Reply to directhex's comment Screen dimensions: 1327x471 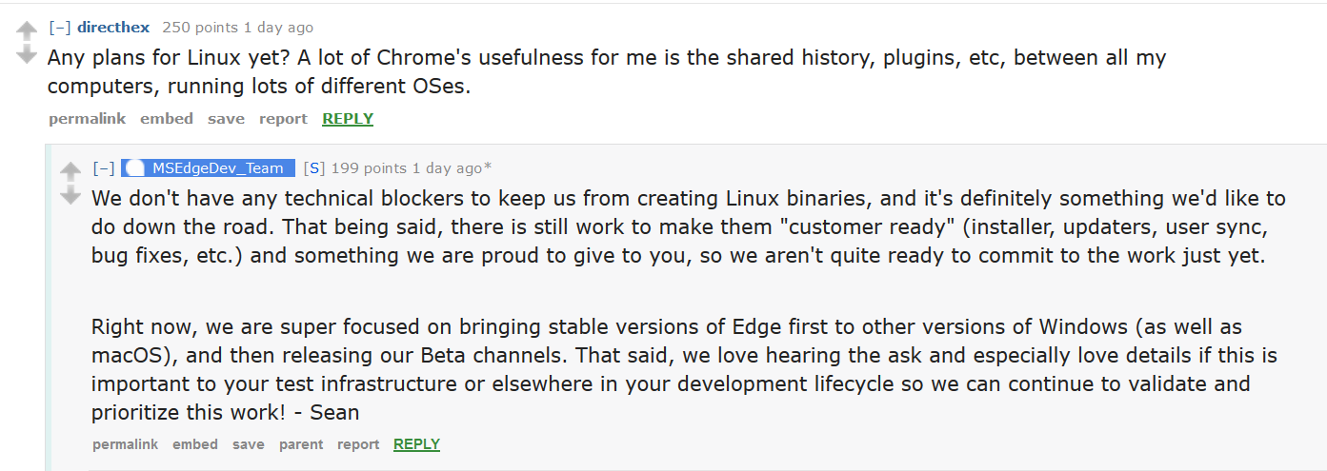click(x=348, y=119)
